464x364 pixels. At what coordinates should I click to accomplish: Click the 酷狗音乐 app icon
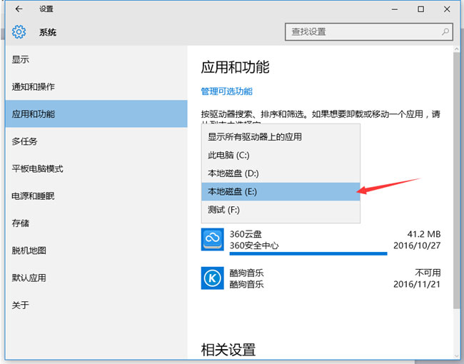pyautogui.click(x=212, y=278)
